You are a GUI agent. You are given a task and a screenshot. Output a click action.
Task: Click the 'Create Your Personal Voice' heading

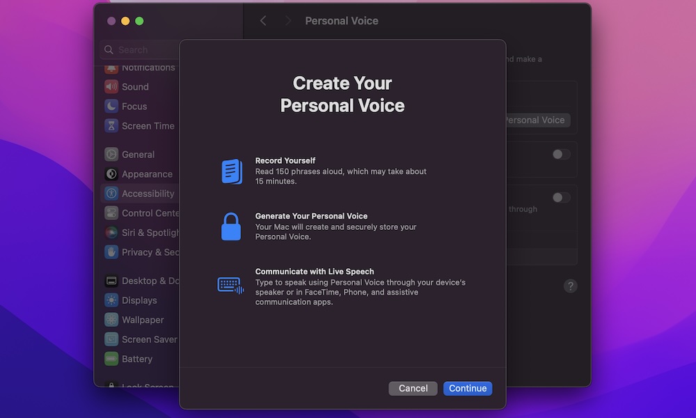click(342, 94)
